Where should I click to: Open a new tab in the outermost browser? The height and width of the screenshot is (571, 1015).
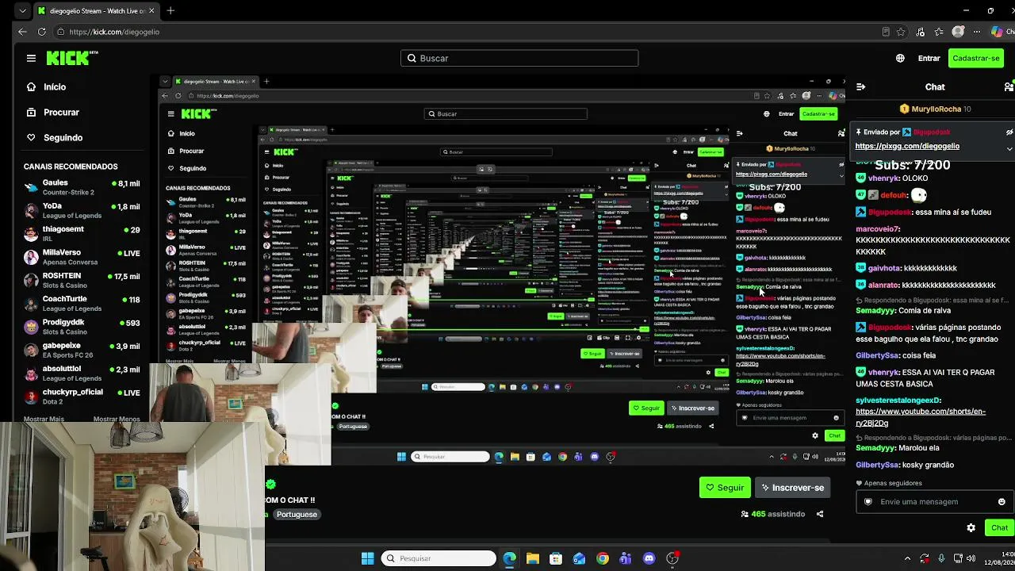[170, 11]
